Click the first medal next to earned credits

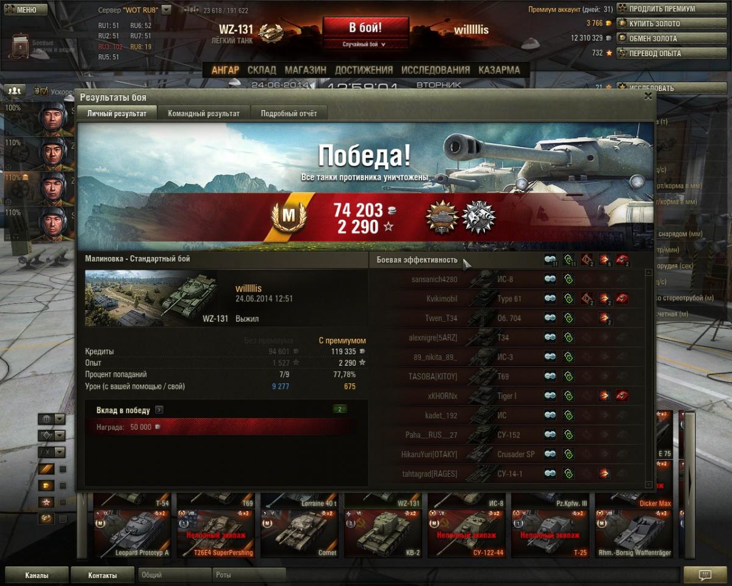pos(442,217)
